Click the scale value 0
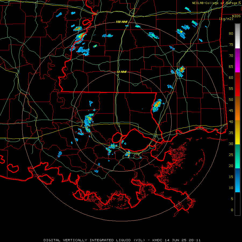The height and width of the screenshot is (242, 242). (232, 210)
